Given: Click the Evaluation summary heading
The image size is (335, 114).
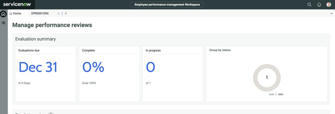Looking at the screenshot, I should [x=35, y=39].
